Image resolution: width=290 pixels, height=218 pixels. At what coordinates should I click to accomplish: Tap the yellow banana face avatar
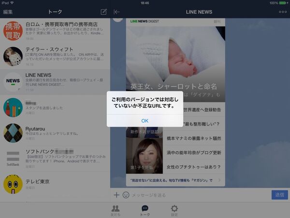coord(13,184)
